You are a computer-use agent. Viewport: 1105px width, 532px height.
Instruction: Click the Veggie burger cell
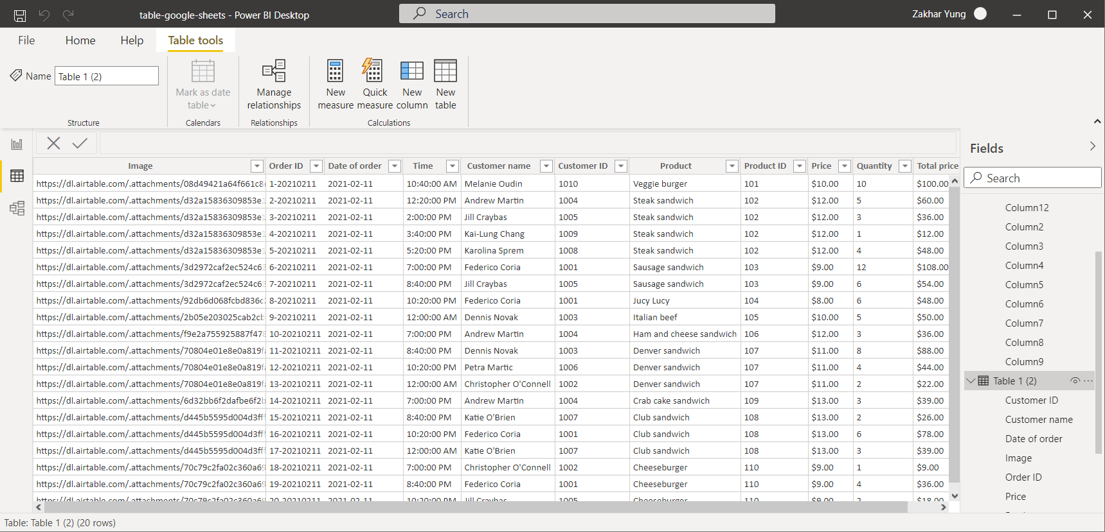point(685,184)
